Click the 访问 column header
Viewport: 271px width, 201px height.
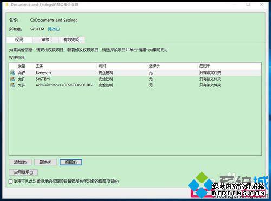pyautogui.click(x=102, y=66)
